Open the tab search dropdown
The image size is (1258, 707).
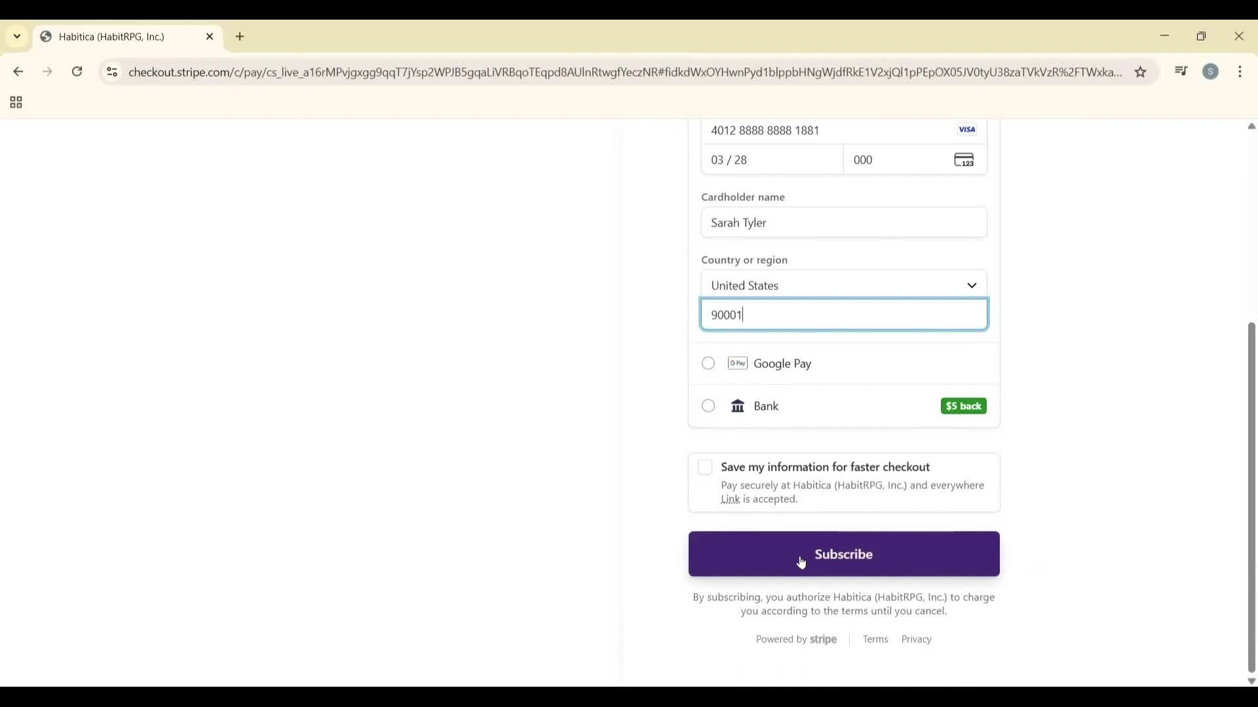16,37
